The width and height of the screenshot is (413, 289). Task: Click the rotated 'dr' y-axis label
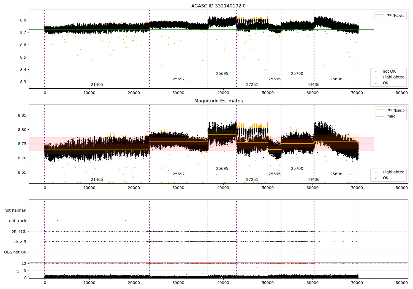pos(18,271)
